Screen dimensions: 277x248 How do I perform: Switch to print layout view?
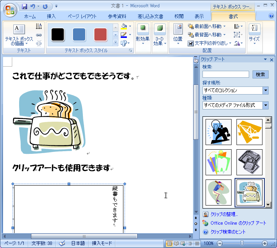[x=169, y=243]
